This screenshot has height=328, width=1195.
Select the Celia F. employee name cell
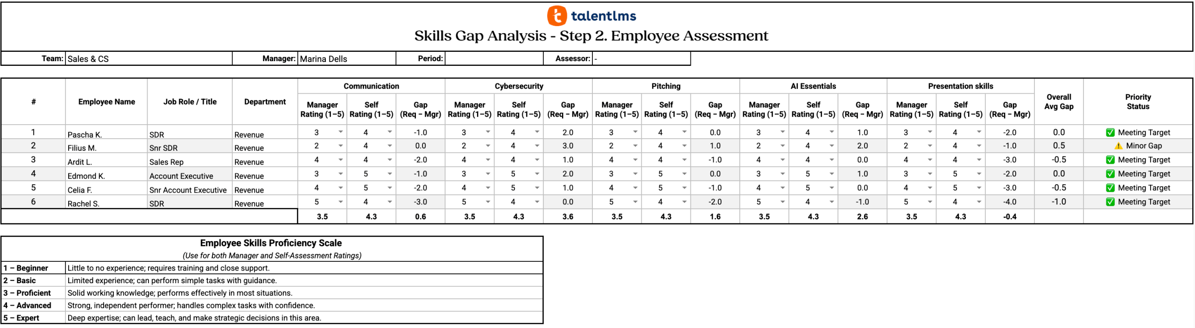(106, 189)
